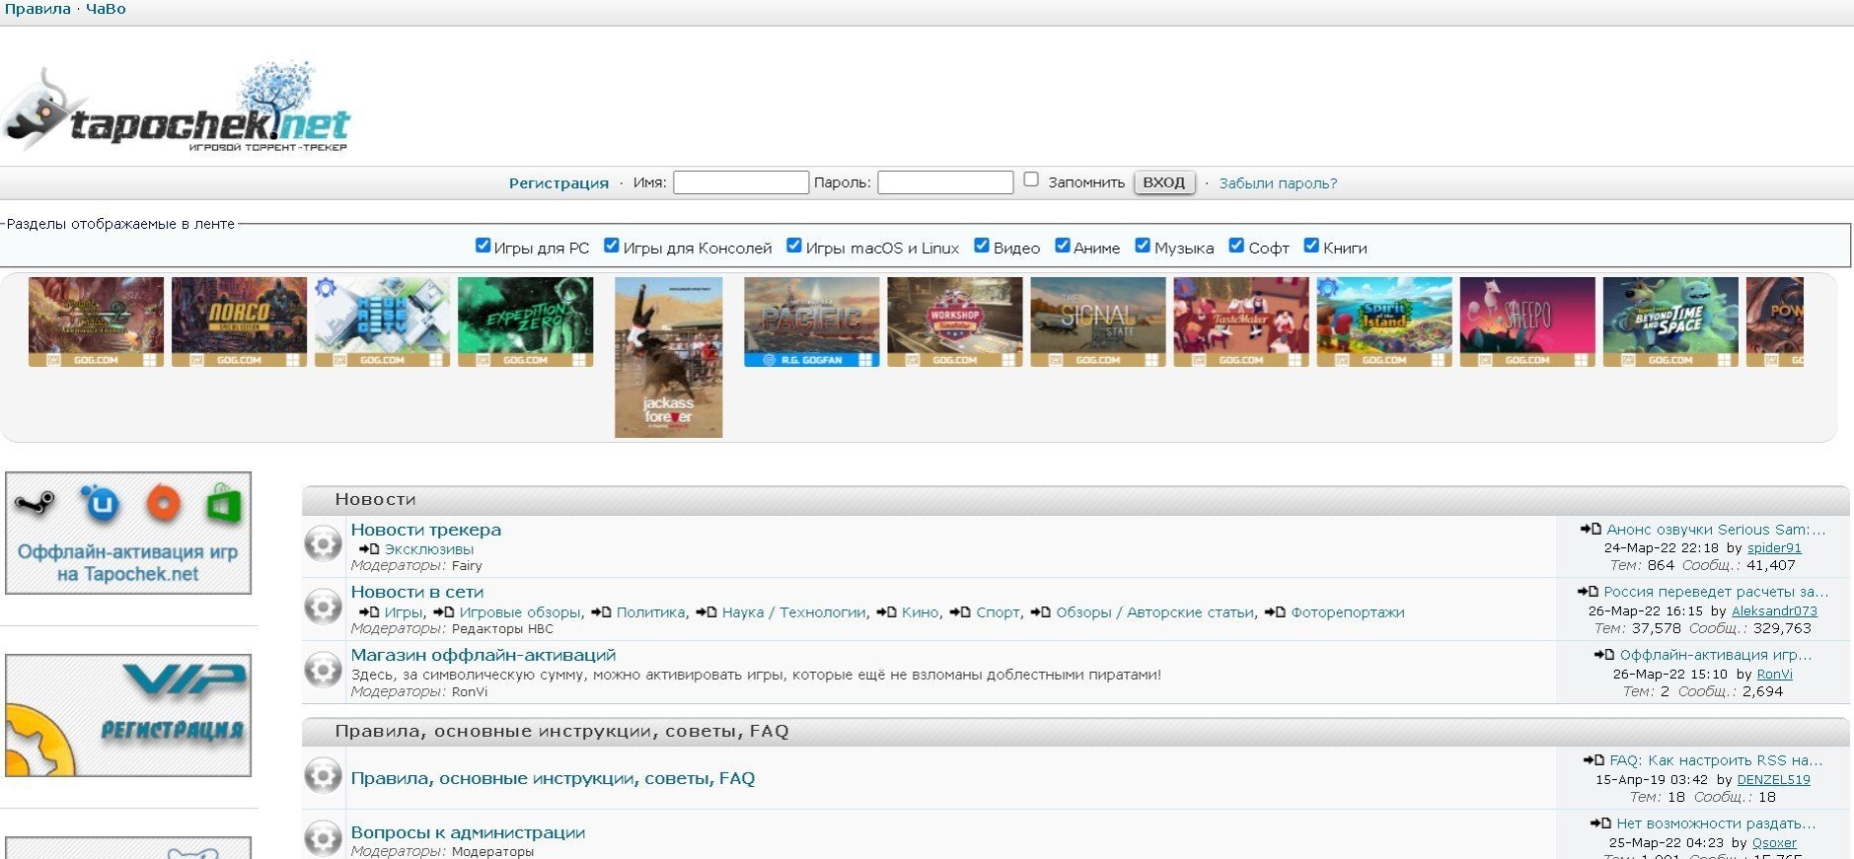Disable the Видео section checkbox
The width and height of the screenshot is (1854, 859).
click(x=982, y=246)
